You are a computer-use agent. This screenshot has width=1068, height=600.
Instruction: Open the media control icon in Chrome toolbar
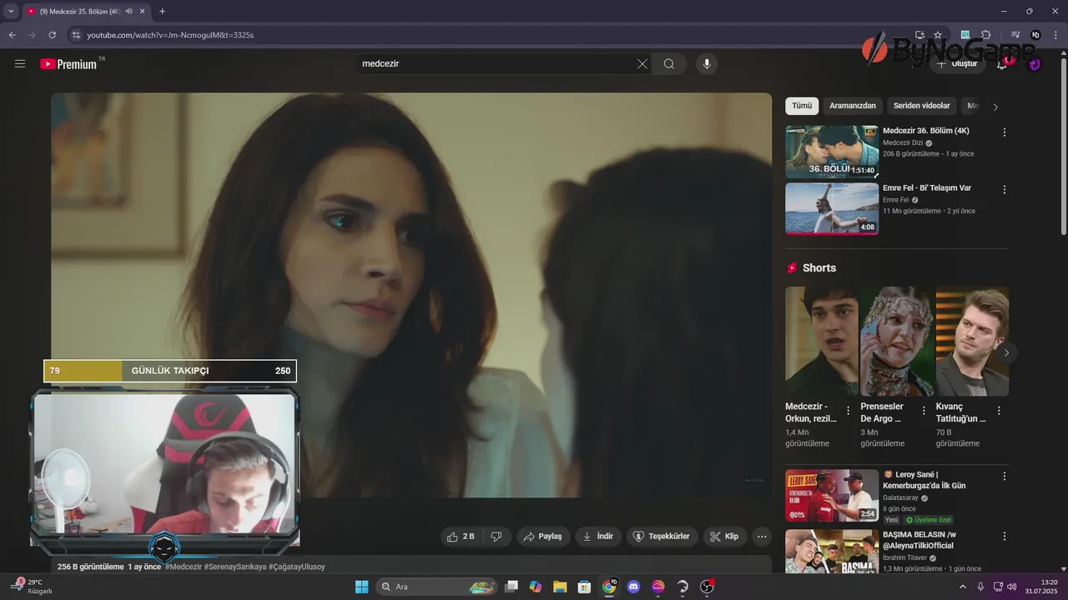[1015, 35]
